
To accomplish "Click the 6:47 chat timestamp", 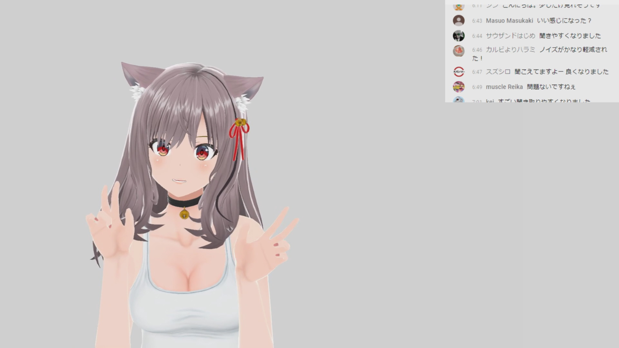I will click(477, 72).
